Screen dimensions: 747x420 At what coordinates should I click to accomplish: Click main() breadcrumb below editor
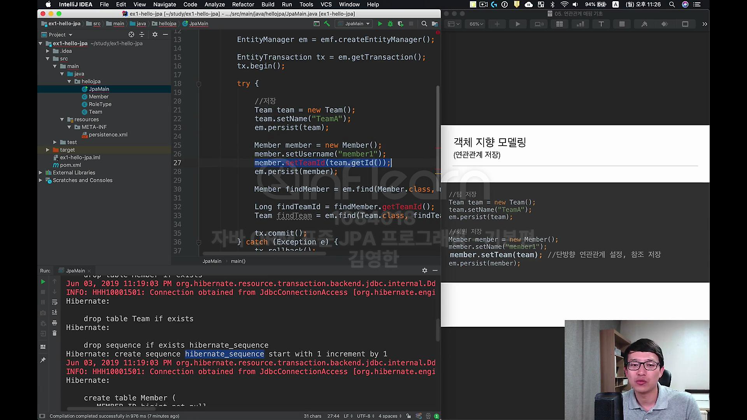238,261
